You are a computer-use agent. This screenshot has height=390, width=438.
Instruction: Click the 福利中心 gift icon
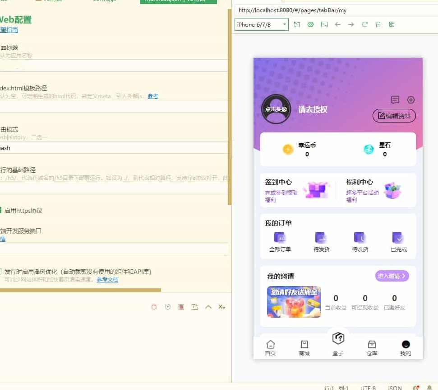tap(392, 190)
